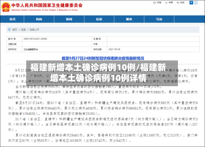The image size is (205, 147).
Task: Open the WeChat chat-bubble icon
Action: 178,2
